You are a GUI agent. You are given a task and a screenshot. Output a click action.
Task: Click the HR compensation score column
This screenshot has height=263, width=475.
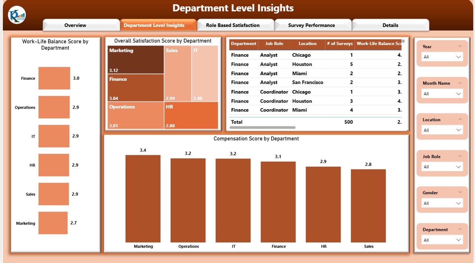tap(323, 204)
